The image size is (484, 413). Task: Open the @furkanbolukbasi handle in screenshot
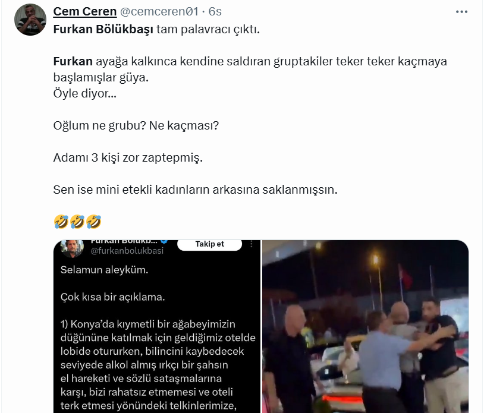click(x=127, y=251)
